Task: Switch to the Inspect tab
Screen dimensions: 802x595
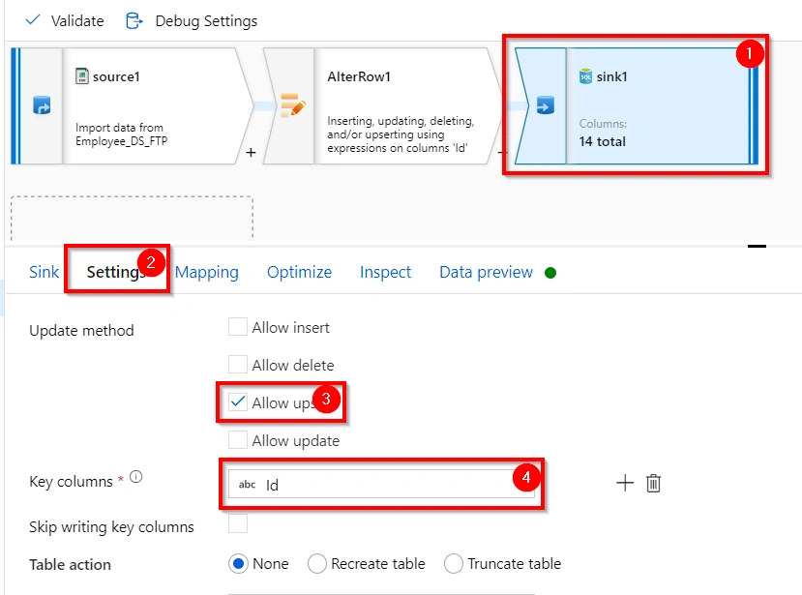Action: click(x=385, y=272)
